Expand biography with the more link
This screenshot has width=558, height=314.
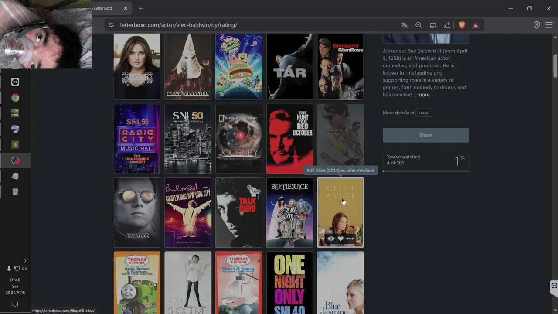click(423, 95)
